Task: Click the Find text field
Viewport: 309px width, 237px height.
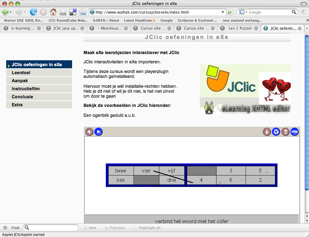Action: coord(51,228)
